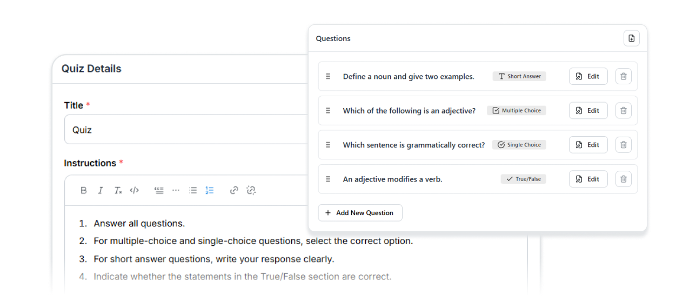Viewport: 676px width, 308px height.
Task: Toggle bold formatting in the Instructions editor
Action: tap(84, 190)
